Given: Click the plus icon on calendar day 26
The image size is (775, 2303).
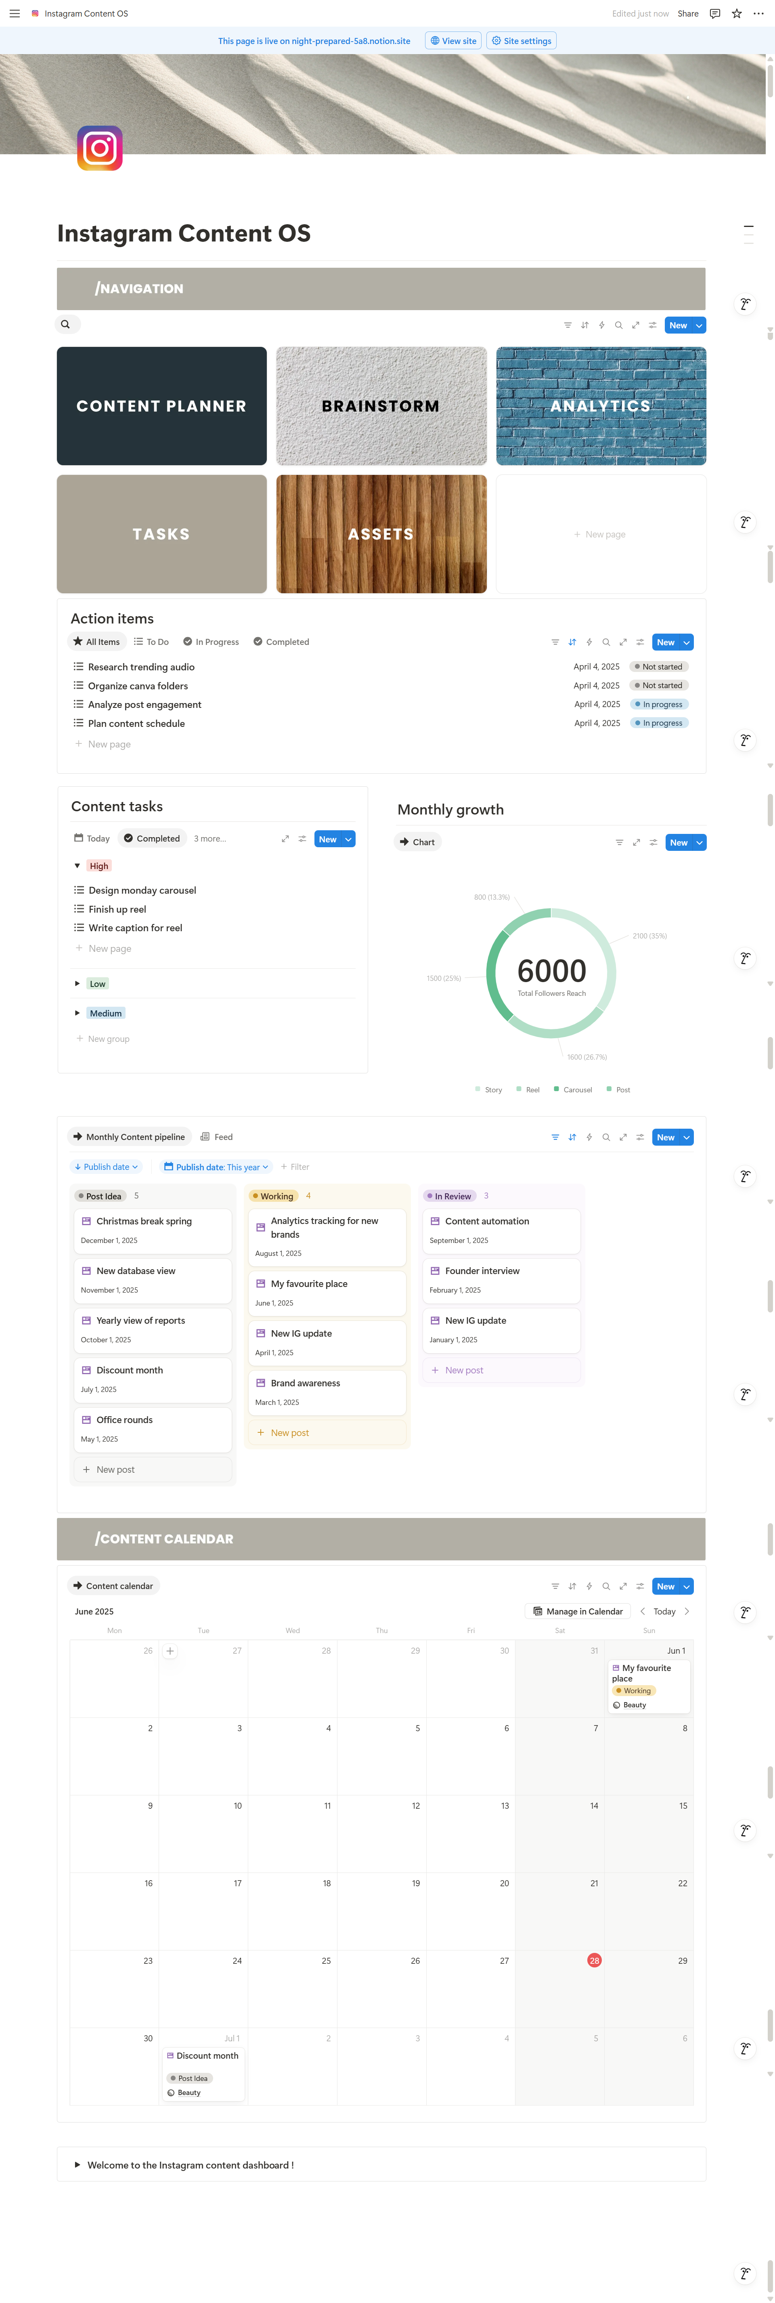Looking at the screenshot, I should [170, 1651].
